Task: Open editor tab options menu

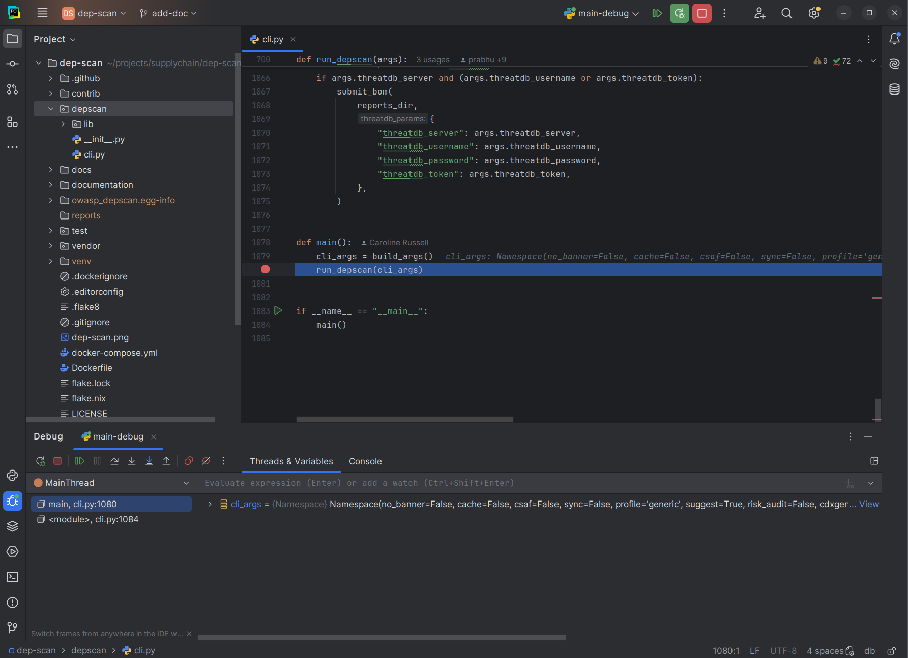Action: coord(869,39)
